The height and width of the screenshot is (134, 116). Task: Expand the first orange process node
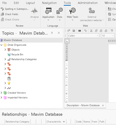click(5, 64)
